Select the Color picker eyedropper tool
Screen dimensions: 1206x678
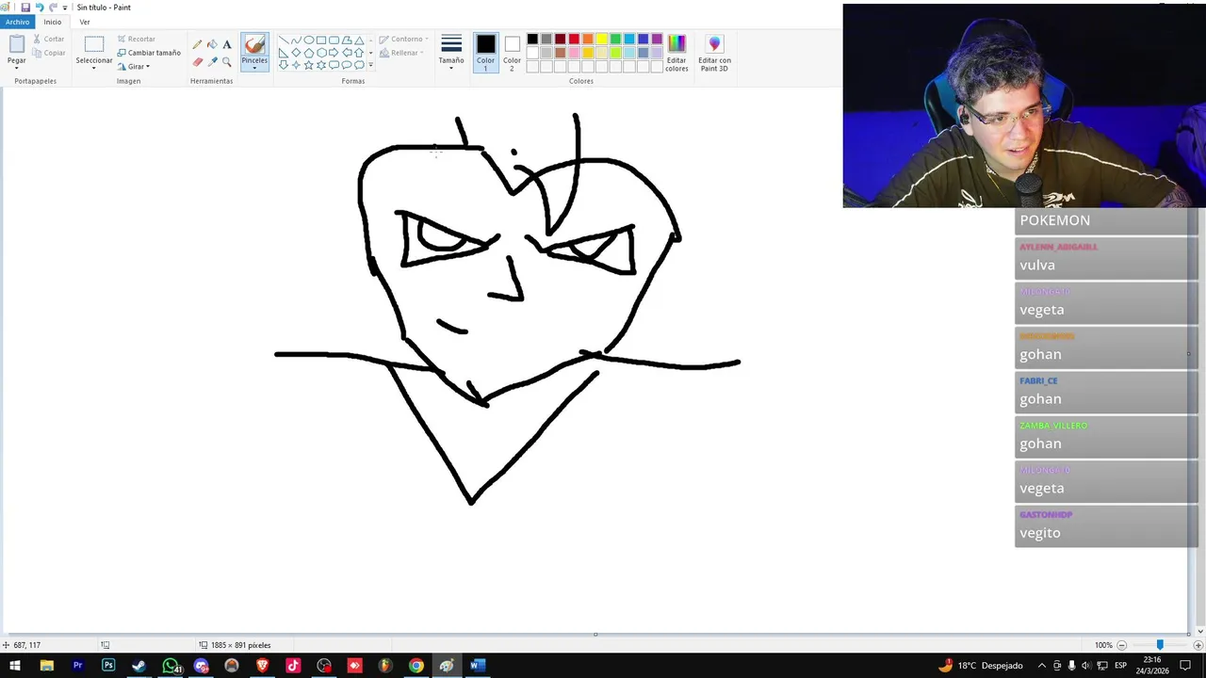point(212,62)
